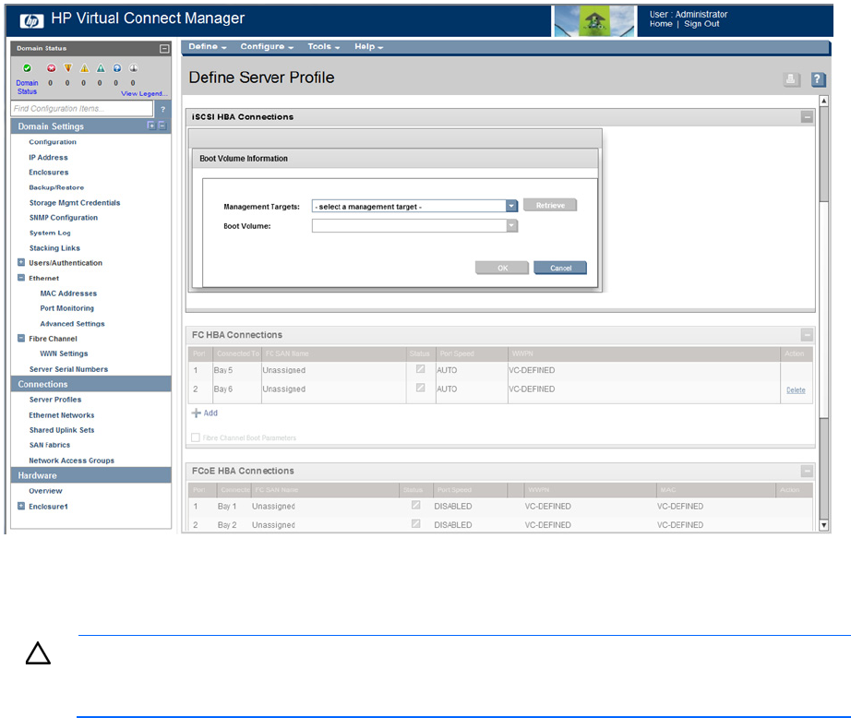Expand the Users/Authentication tree node
Viewport: 851px width, 718px height.
coord(21,263)
